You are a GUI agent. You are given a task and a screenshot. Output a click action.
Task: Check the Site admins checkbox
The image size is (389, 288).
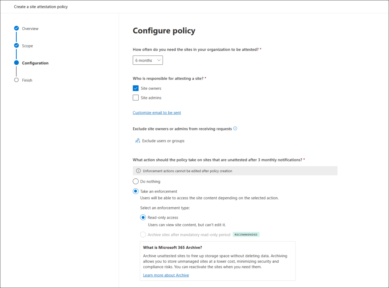(136, 98)
